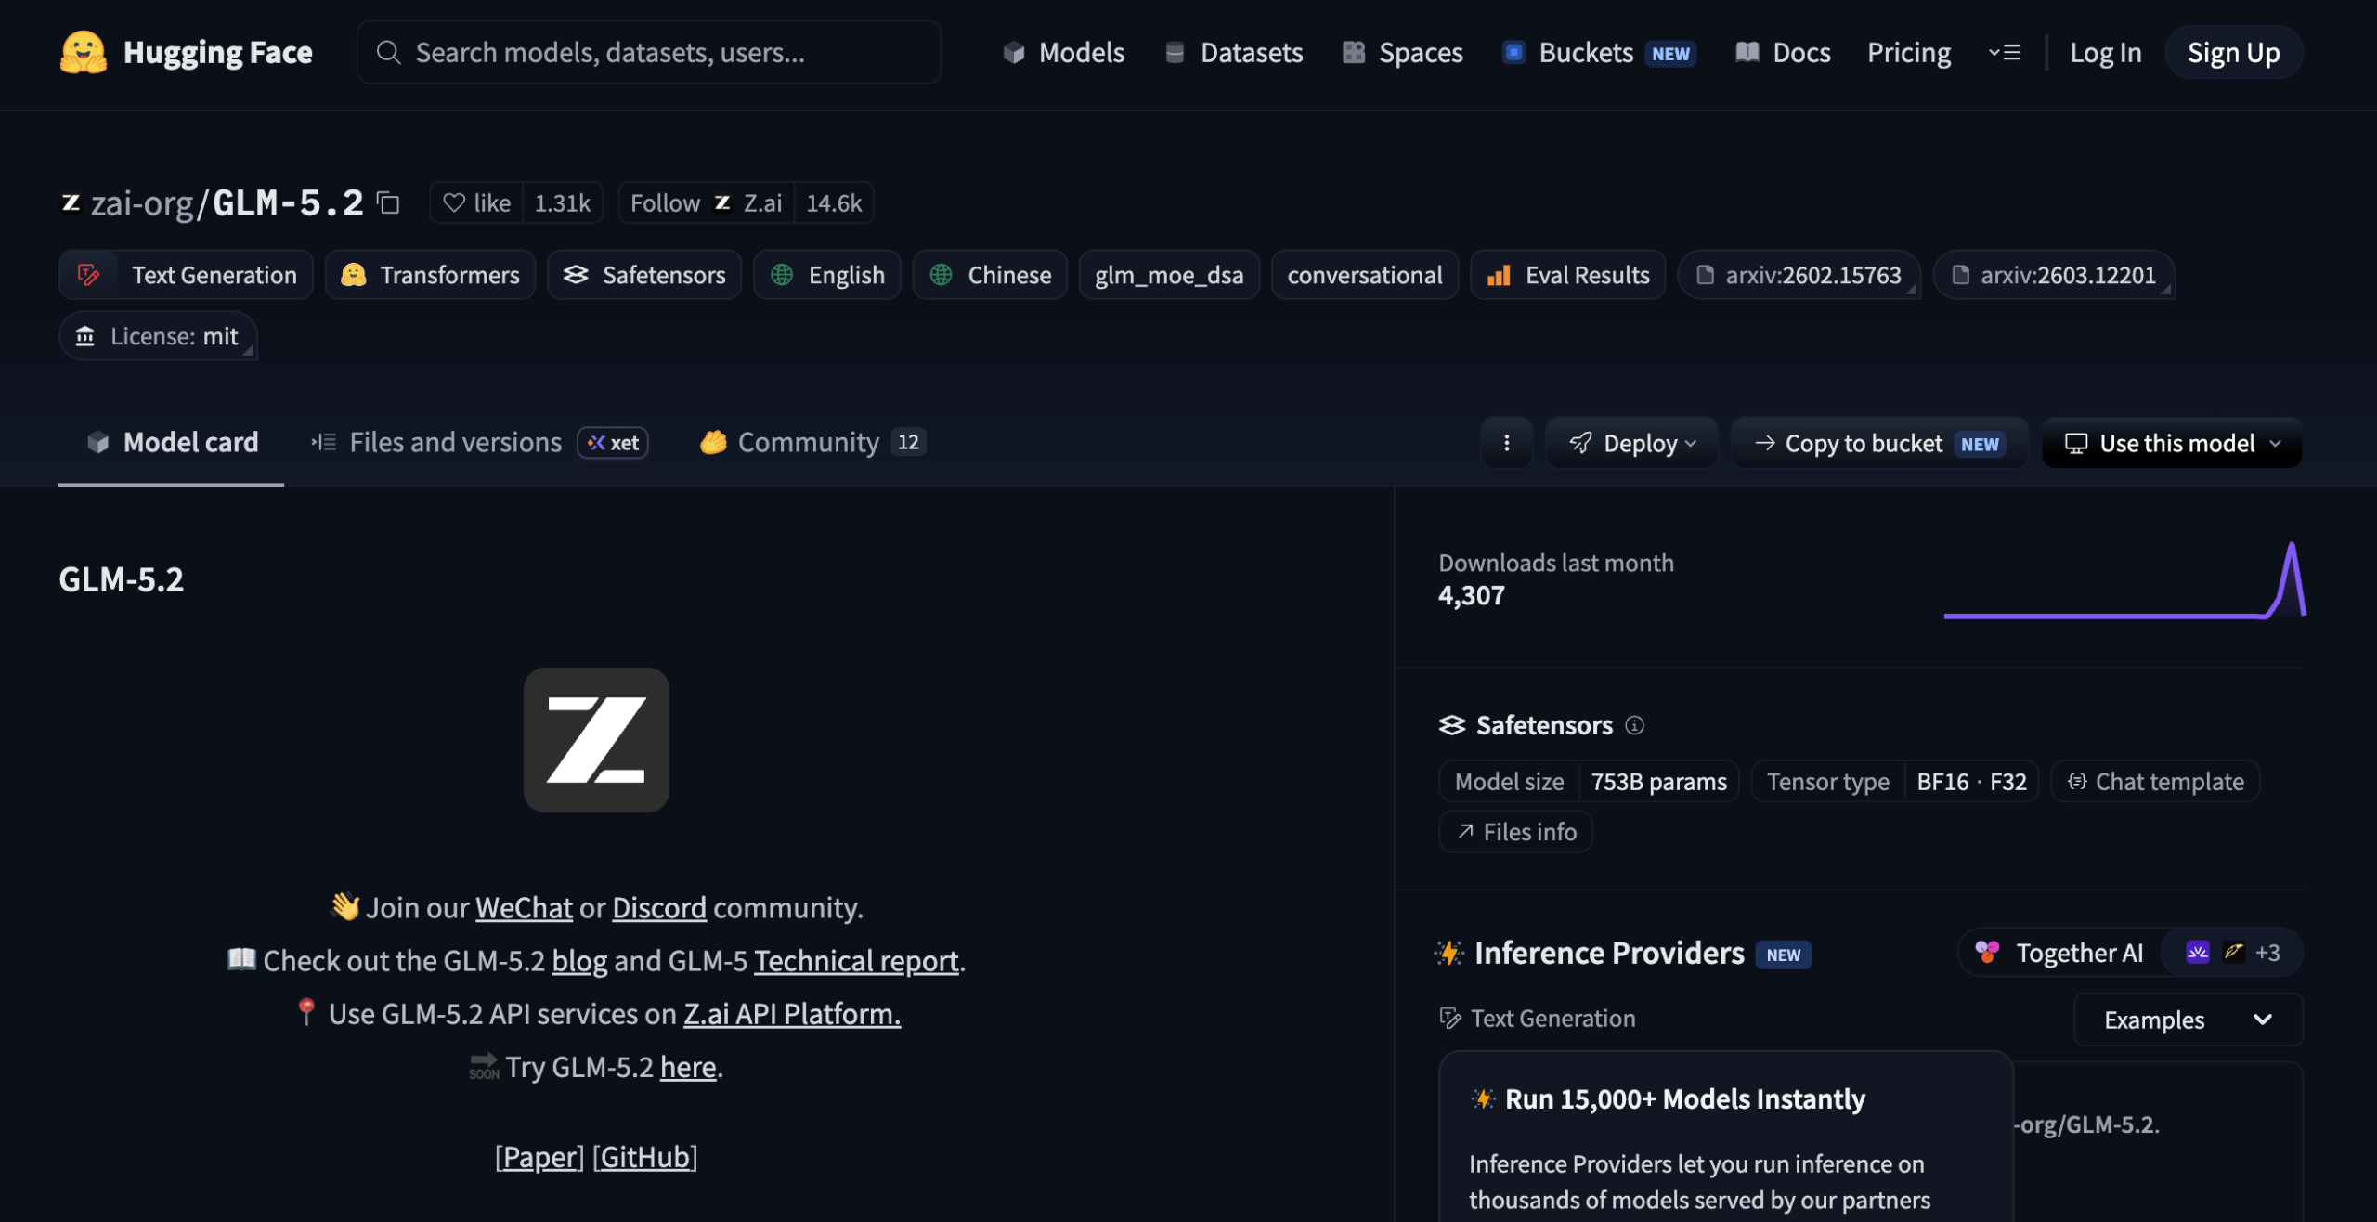Open the arxiv:2603.12201 paper tag
This screenshot has height=1222, width=2377.
2054,275
